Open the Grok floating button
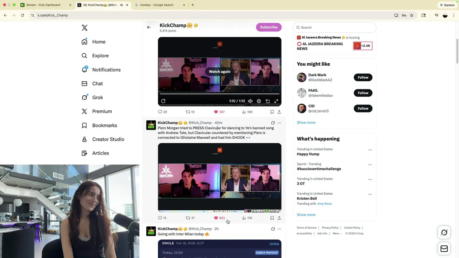 pos(444,233)
